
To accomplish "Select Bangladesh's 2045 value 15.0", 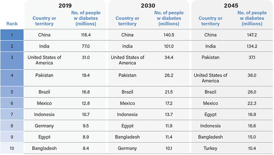I will (x=252, y=137).
